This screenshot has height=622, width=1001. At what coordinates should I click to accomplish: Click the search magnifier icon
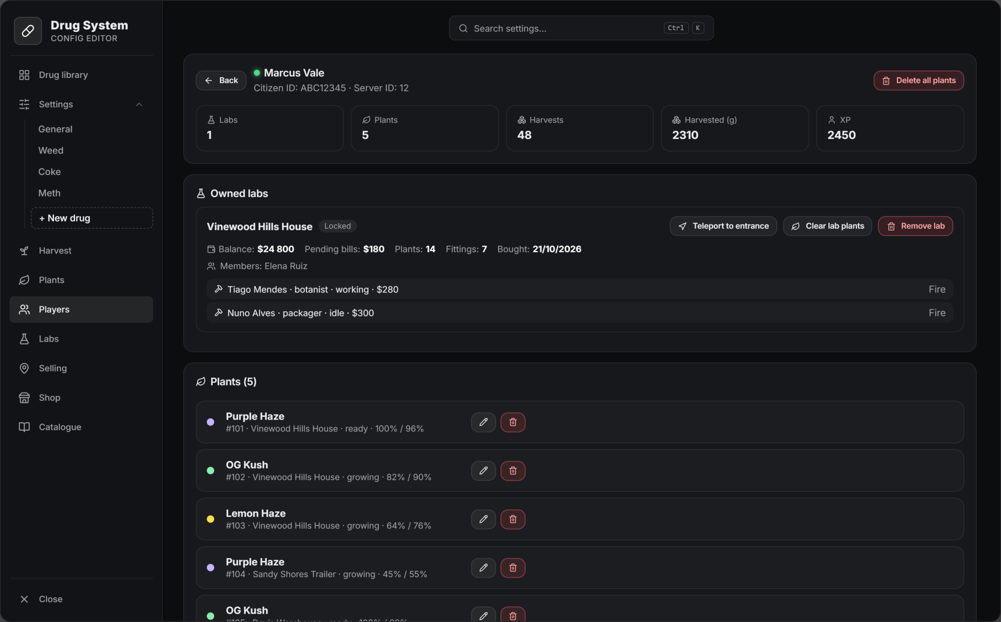463,28
